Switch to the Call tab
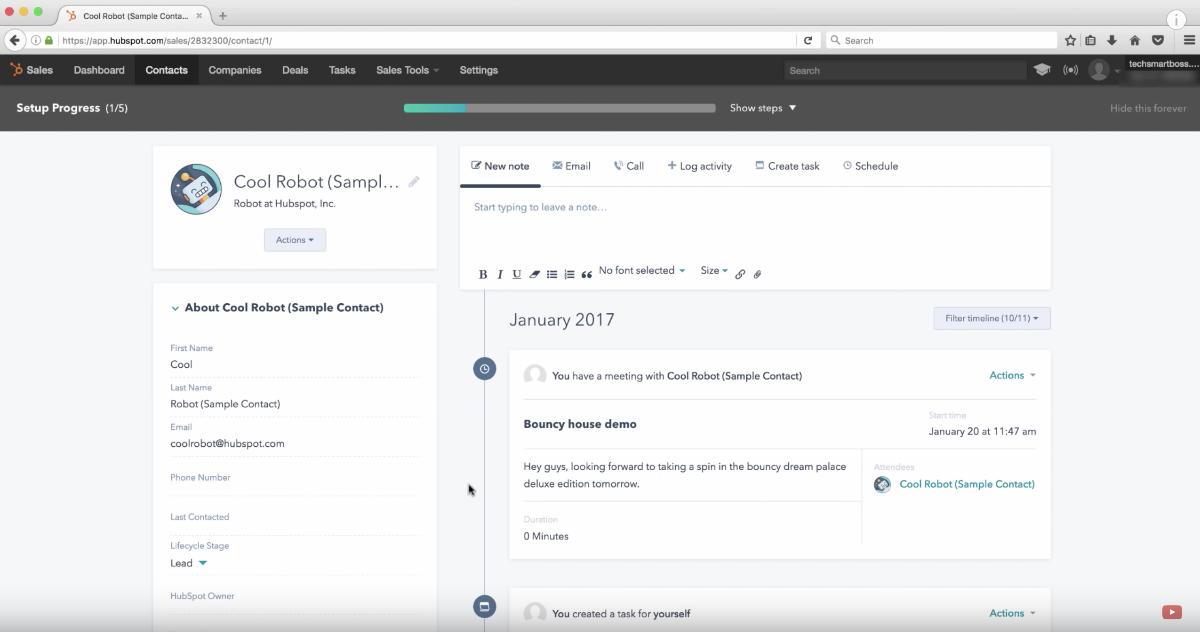The width and height of the screenshot is (1200, 632). [629, 166]
